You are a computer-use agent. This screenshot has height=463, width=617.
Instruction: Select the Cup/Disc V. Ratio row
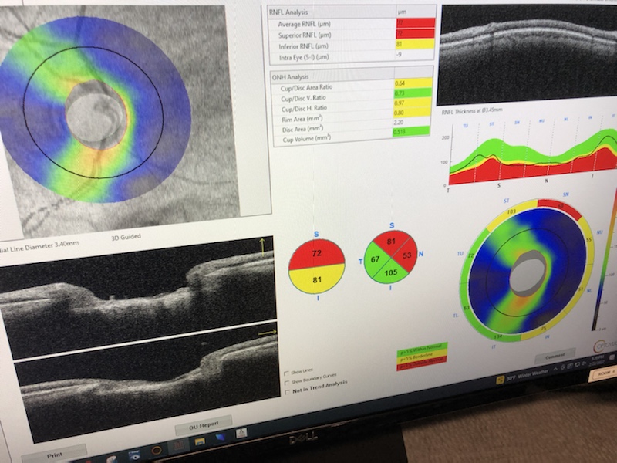pyautogui.click(x=352, y=96)
